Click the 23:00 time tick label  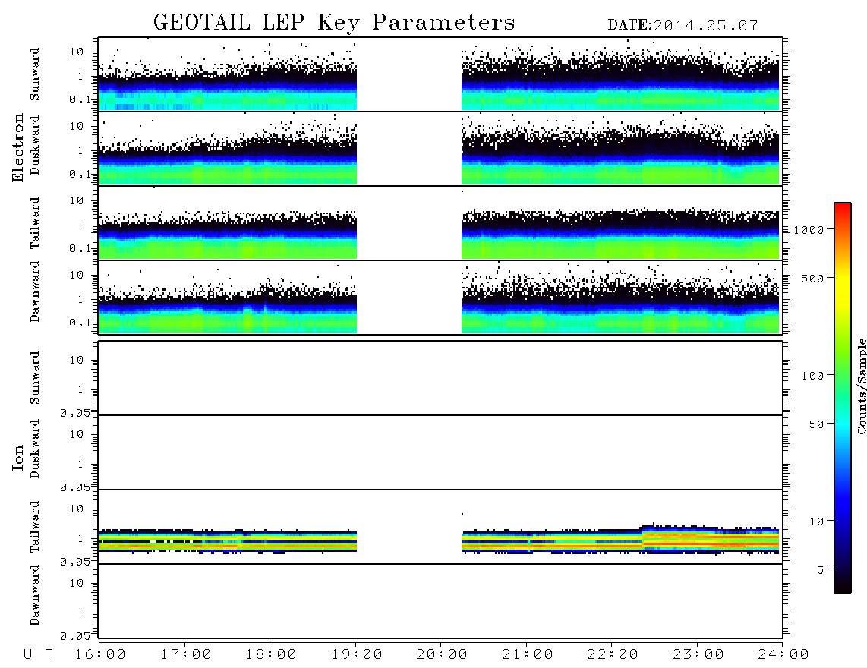(698, 655)
